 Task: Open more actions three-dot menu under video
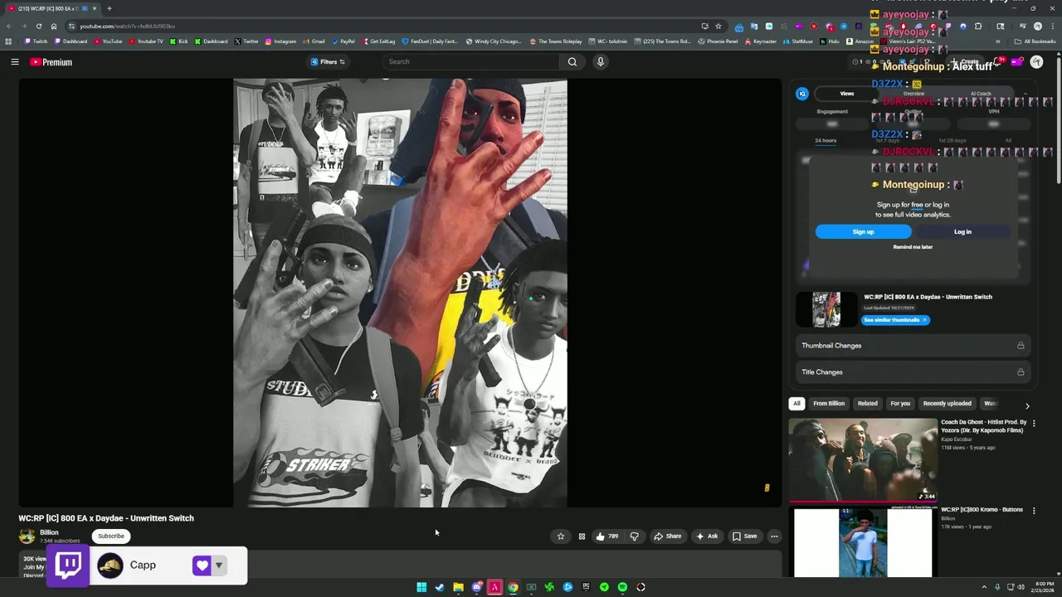[774, 536]
